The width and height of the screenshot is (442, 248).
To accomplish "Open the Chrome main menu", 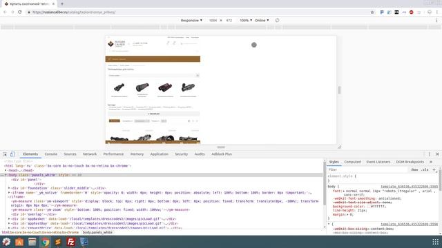I will [437, 12].
